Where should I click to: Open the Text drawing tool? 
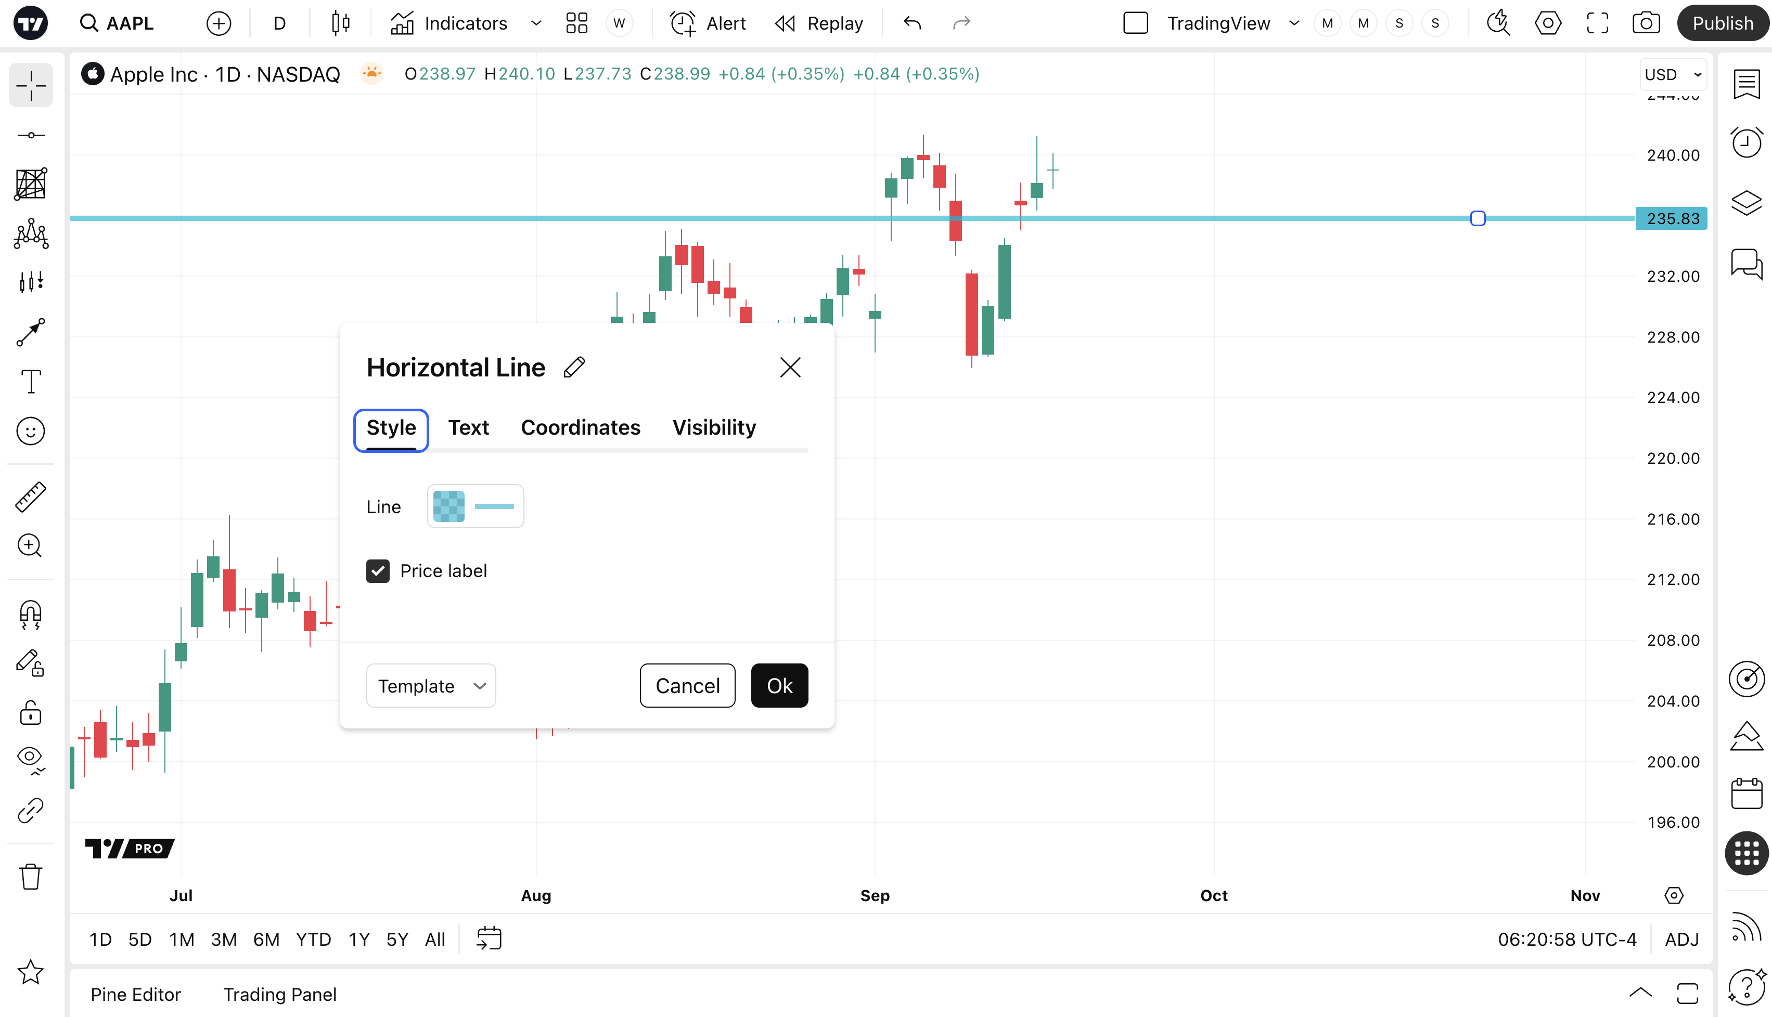tap(31, 382)
